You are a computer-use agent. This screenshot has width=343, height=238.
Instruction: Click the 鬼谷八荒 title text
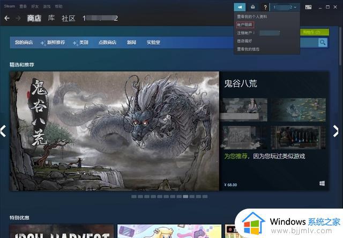pyautogui.click(x=241, y=83)
